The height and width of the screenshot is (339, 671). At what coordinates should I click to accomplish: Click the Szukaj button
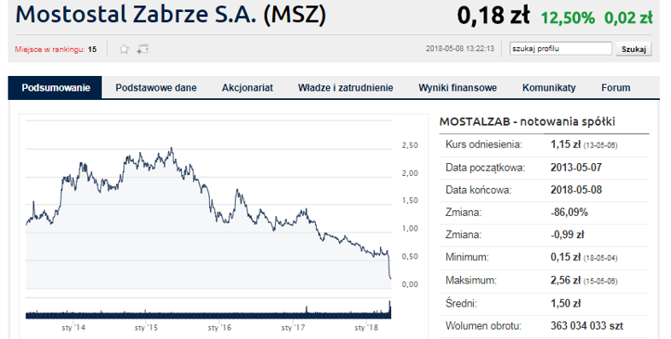click(x=633, y=50)
